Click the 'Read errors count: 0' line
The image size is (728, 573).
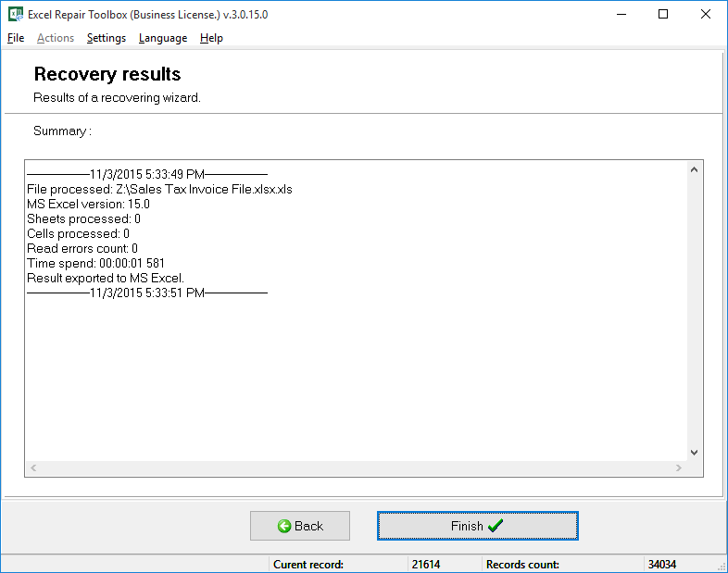pyautogui.click(x=82, y=249)
